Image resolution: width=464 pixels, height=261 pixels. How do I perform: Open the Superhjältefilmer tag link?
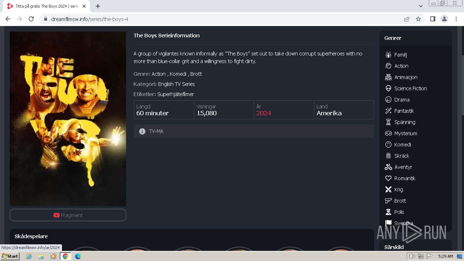[x=175, y=94]
